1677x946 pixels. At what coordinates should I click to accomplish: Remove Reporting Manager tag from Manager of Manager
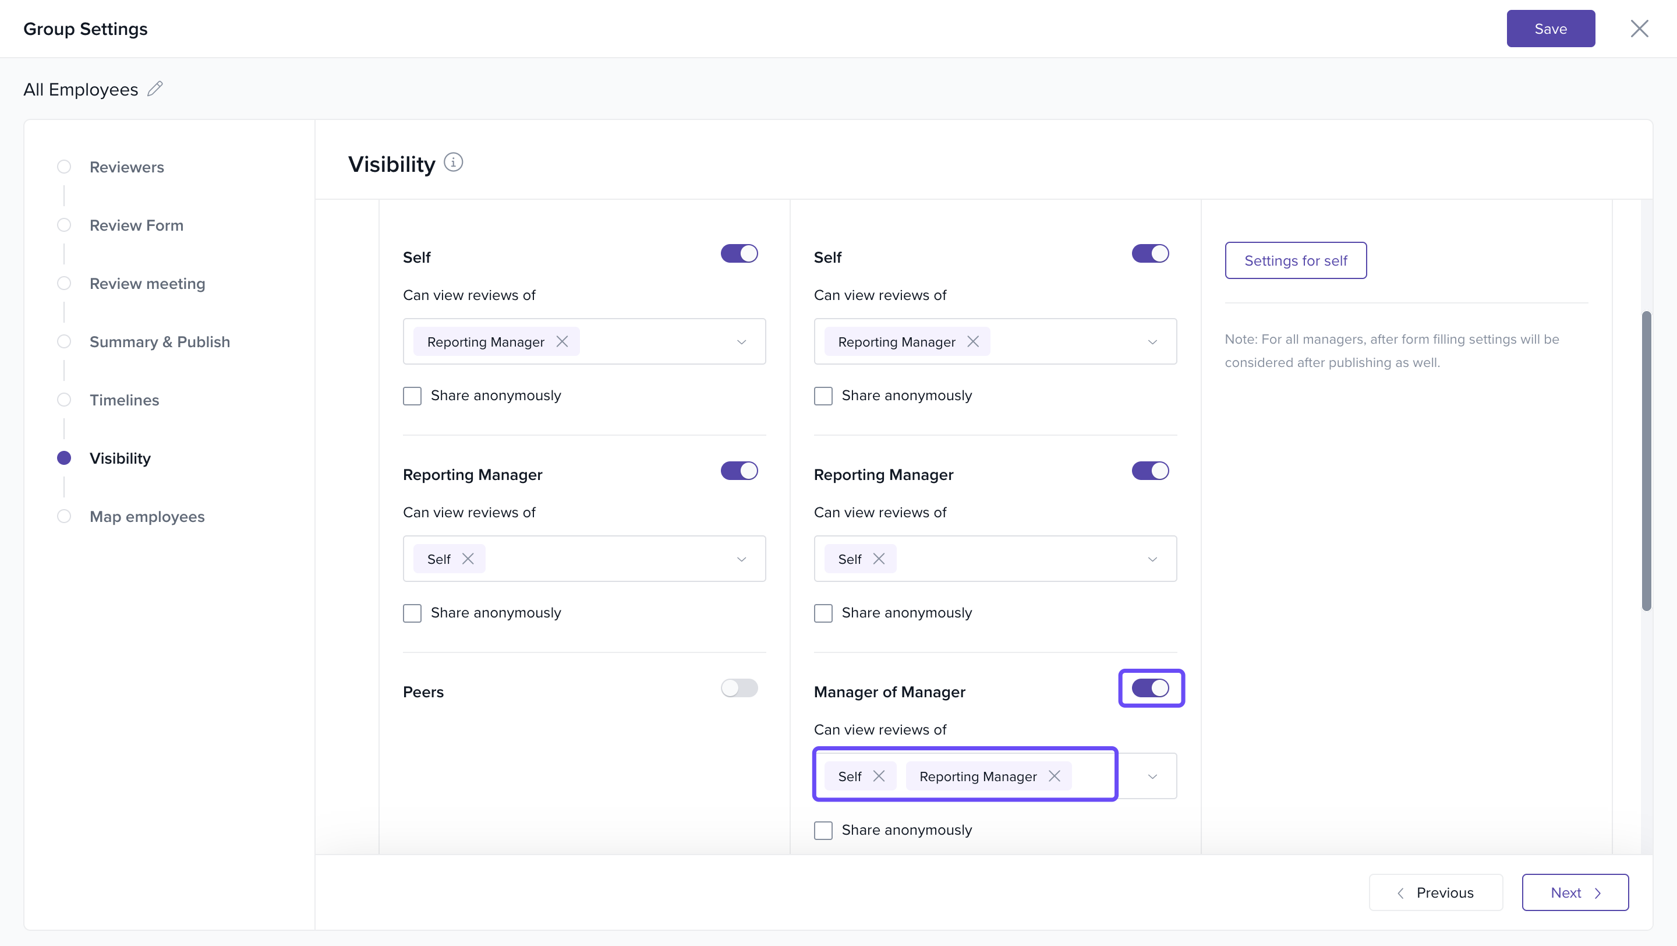pos(1055,775)
